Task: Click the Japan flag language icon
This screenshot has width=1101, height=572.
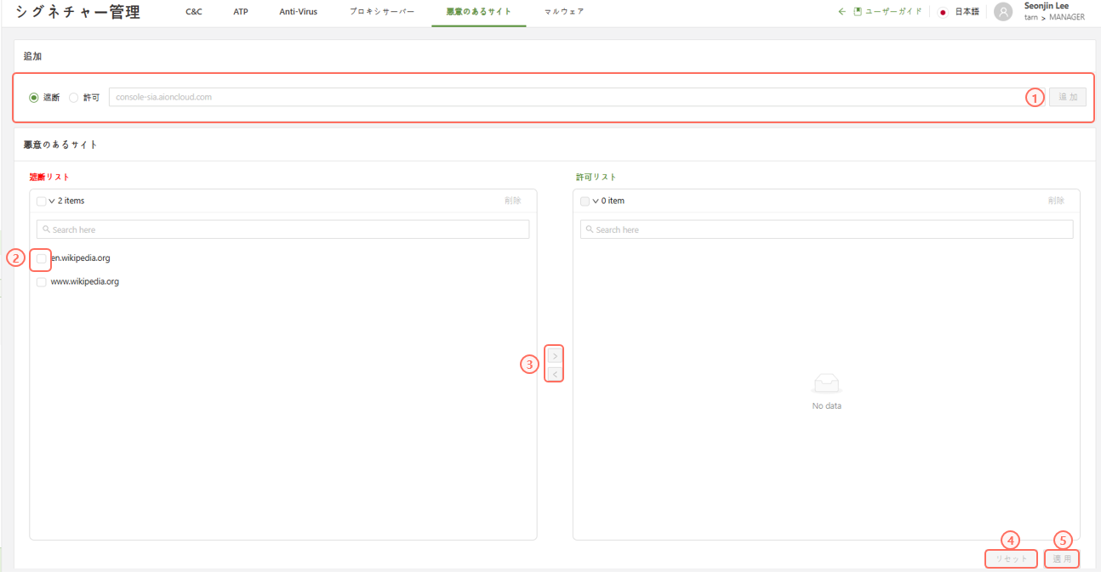Action: pyautogui.click(x=943, y=12)
